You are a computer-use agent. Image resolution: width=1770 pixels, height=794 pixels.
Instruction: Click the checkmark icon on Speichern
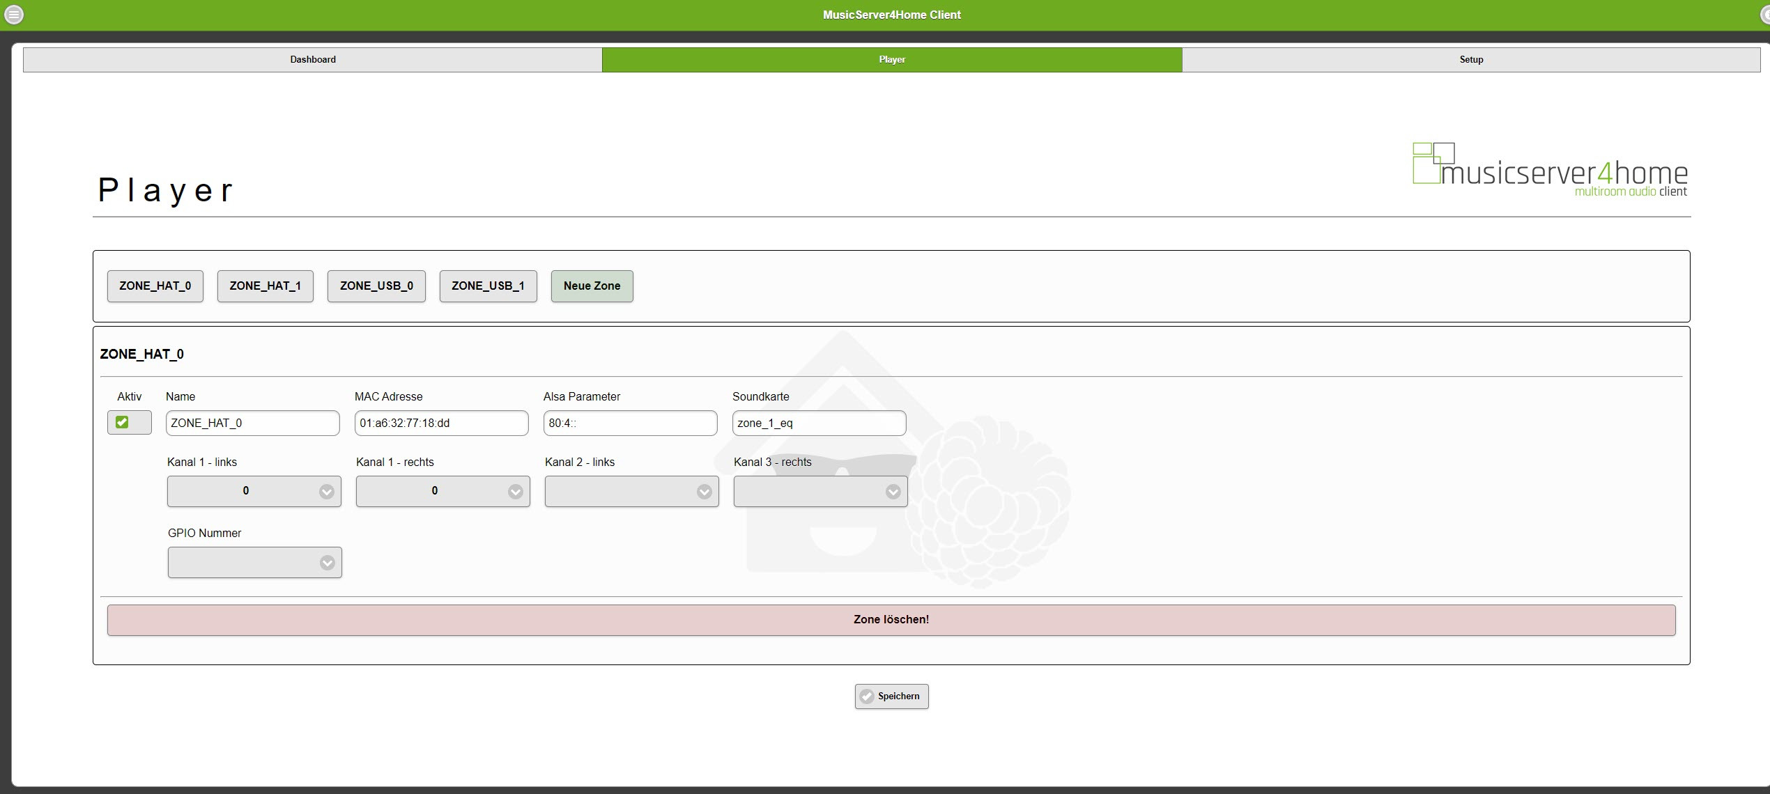coord(867,696)
